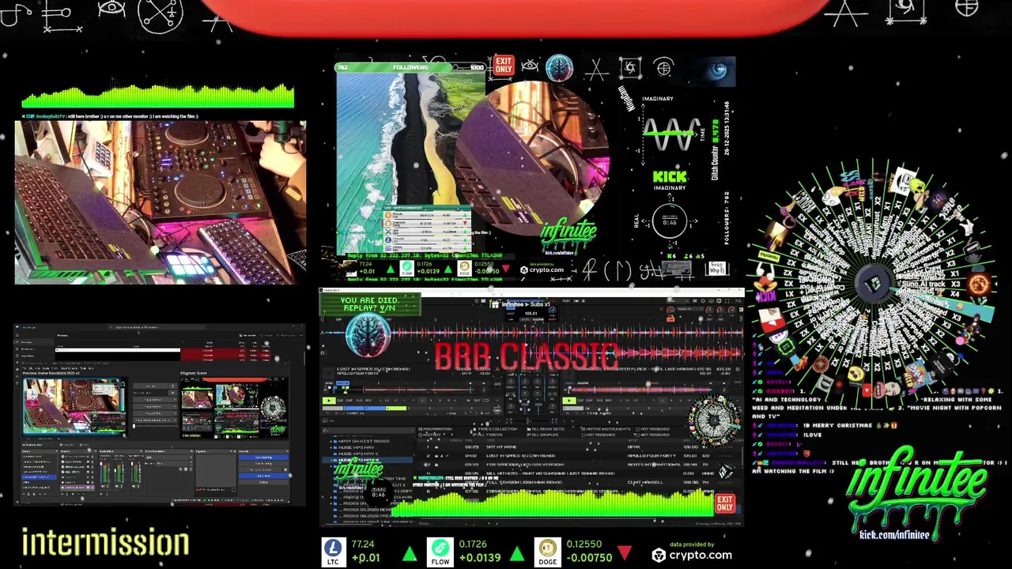Click the DOGE coin icon in bottom ticker
1012x569 pixels.
(547, 552)
